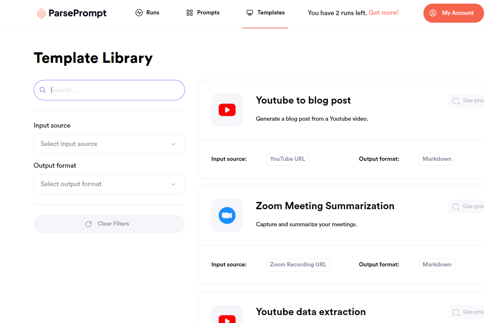484x323 pixels.
Task: Click the search magnifier icon
Action: click(43, 90)
